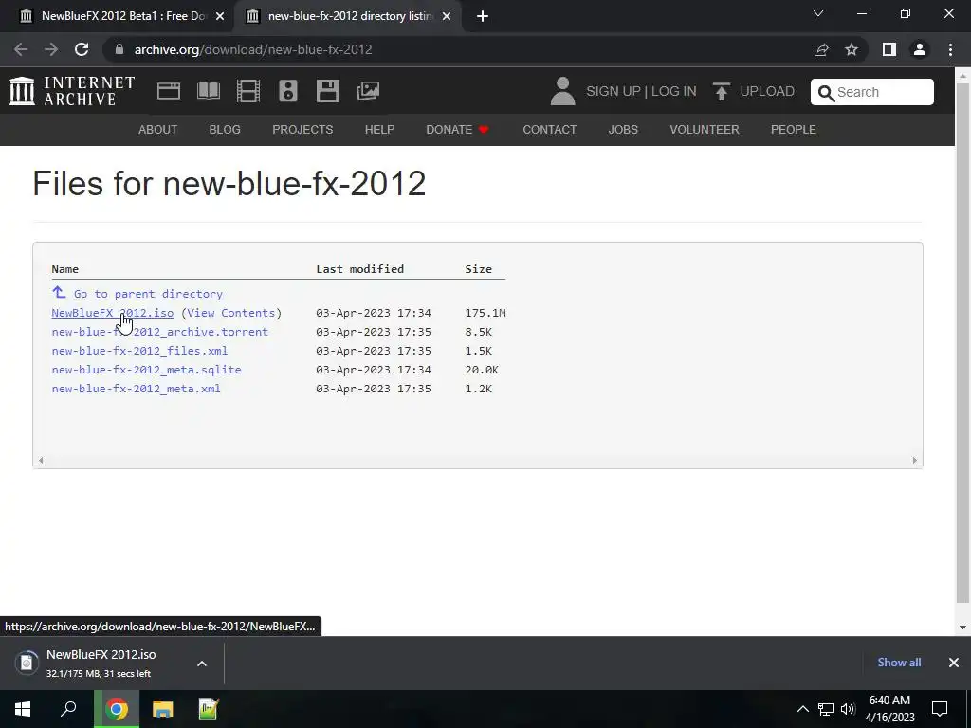Click the LOG IN link
The height and width of the screenshot is (728, 971).
tap(674, 91)
